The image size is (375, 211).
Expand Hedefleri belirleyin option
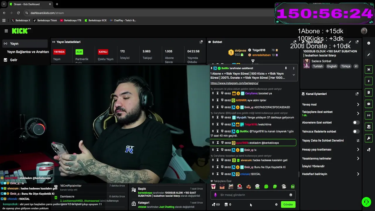[358, 174]
